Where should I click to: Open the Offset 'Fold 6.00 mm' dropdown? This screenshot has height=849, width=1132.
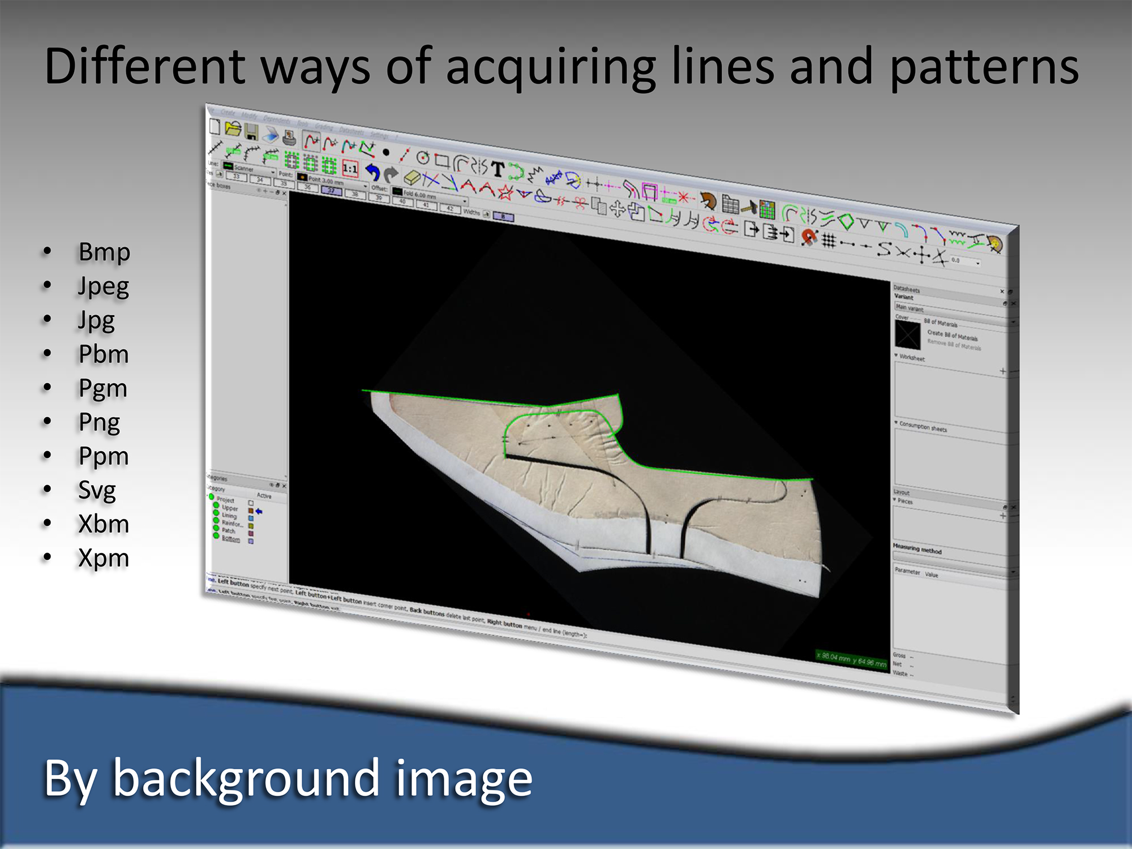click(430, 196)
